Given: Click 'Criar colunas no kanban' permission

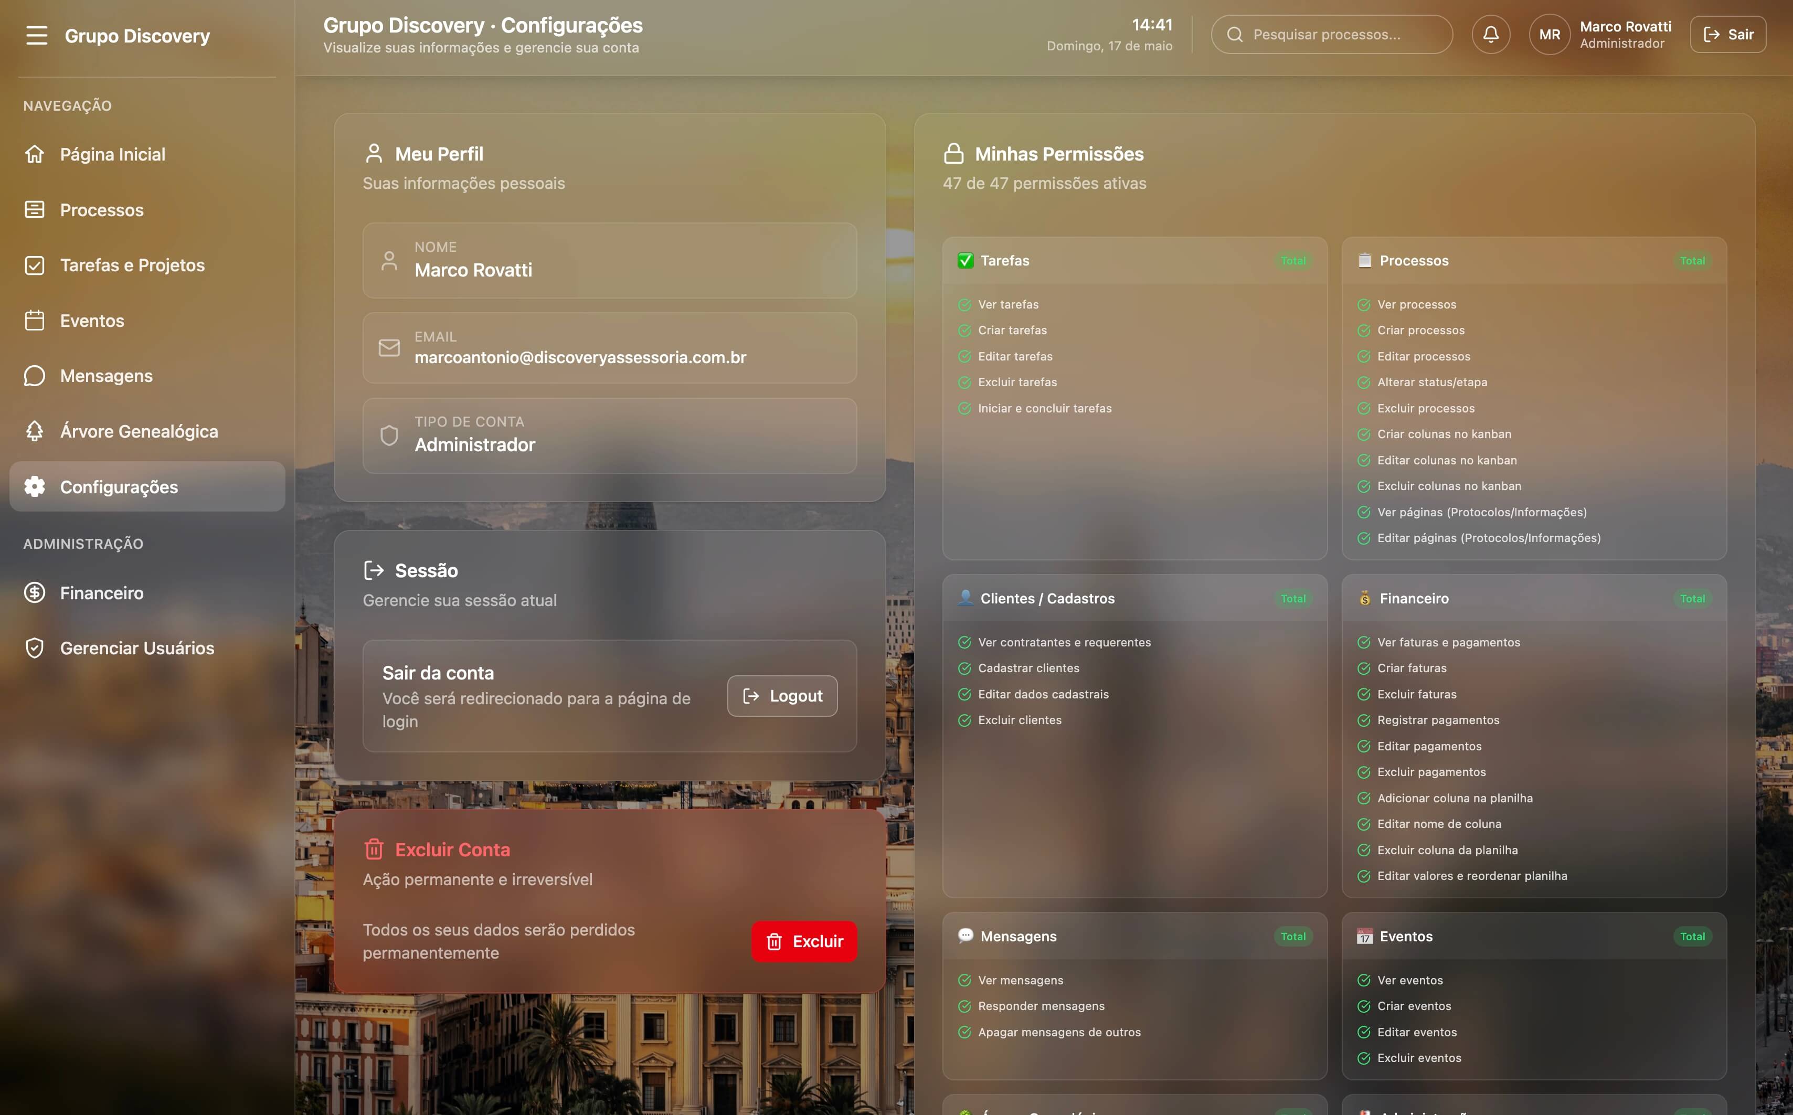Looking at the screenshot, I should pos(1444,434).
